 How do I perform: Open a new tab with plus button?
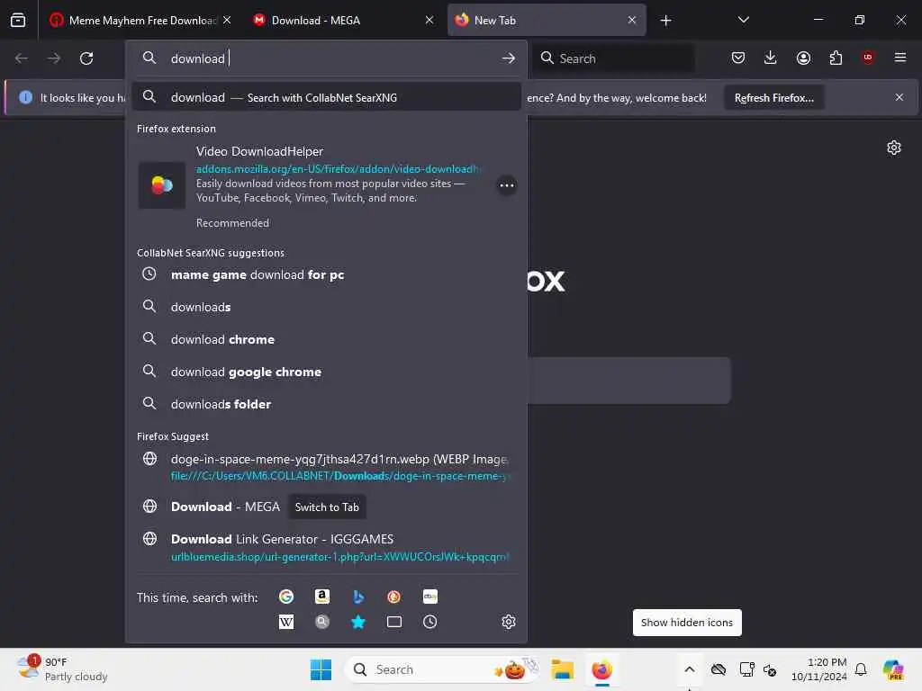point(665,21)
